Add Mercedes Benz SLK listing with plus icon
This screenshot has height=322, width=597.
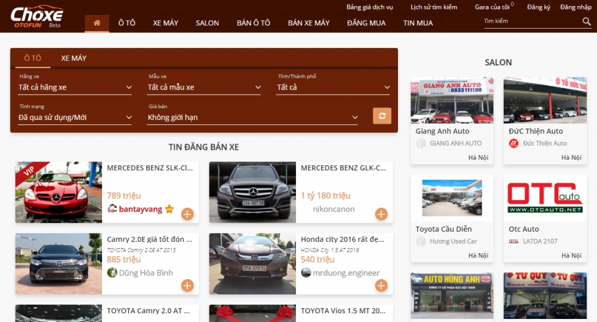point(187,214)
